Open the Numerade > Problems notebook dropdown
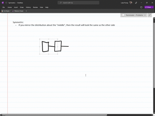 (134, 15)
